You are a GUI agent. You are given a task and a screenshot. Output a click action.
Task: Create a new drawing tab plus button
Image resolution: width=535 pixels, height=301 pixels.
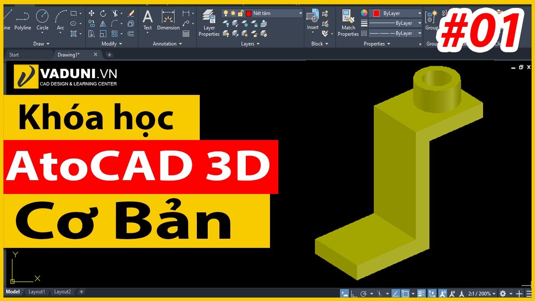[109, 55]
